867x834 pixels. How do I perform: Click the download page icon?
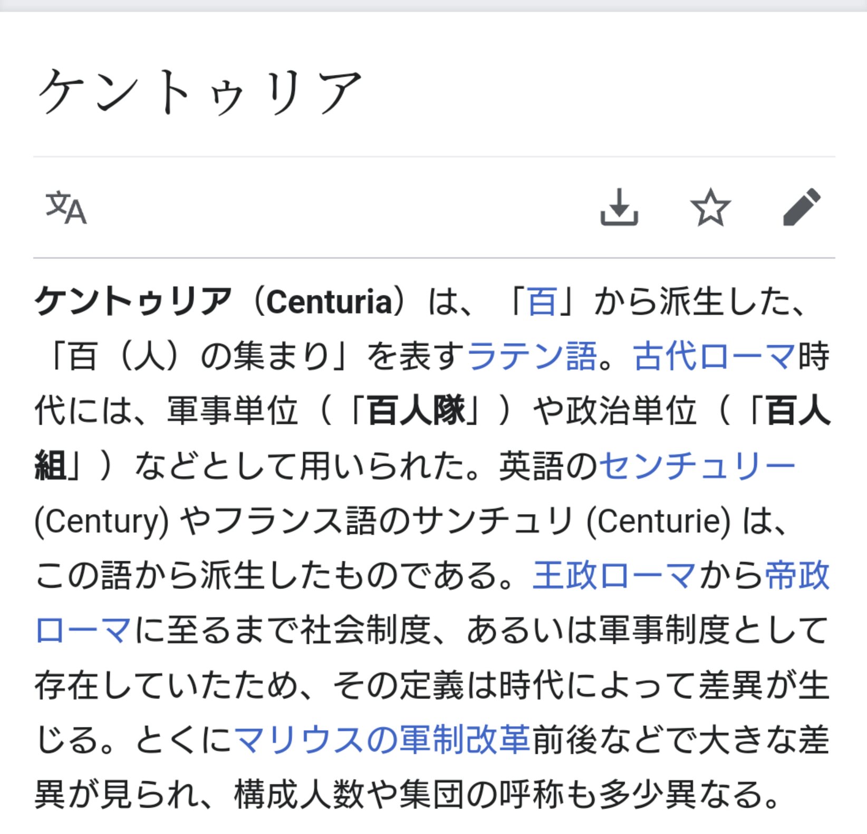click(x=619, y=207)
